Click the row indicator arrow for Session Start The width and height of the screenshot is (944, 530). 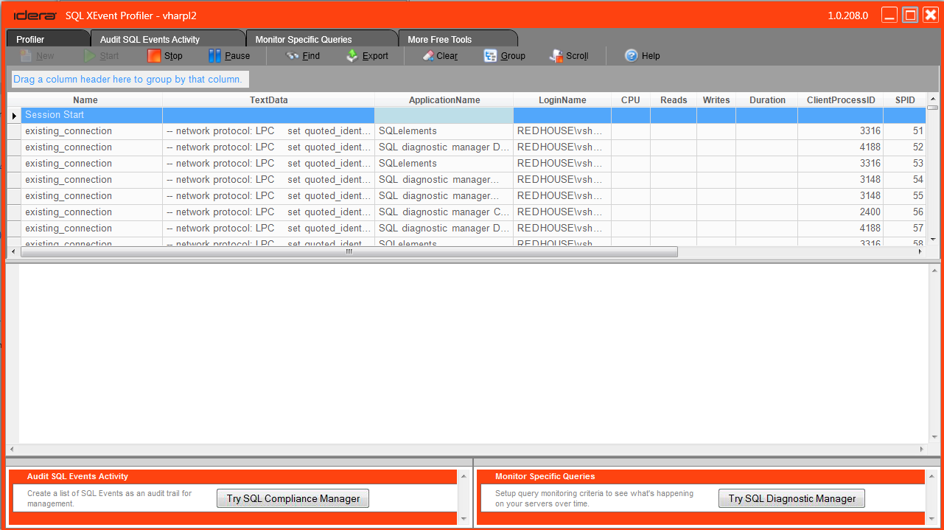coord(14,116)
